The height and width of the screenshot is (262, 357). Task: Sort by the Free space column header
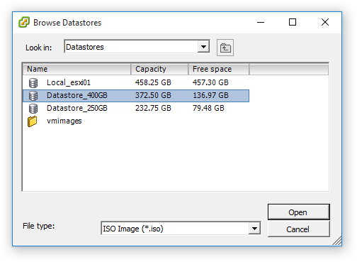tap(219, 69)
